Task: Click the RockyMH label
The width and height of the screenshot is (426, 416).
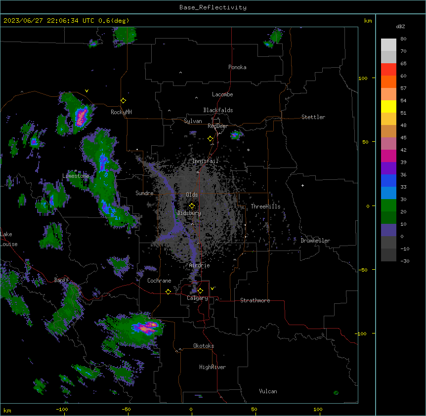Action: click(x=121, y=112)
